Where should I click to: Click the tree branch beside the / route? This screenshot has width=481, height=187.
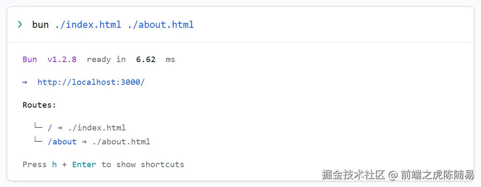[x=38, y=127]
